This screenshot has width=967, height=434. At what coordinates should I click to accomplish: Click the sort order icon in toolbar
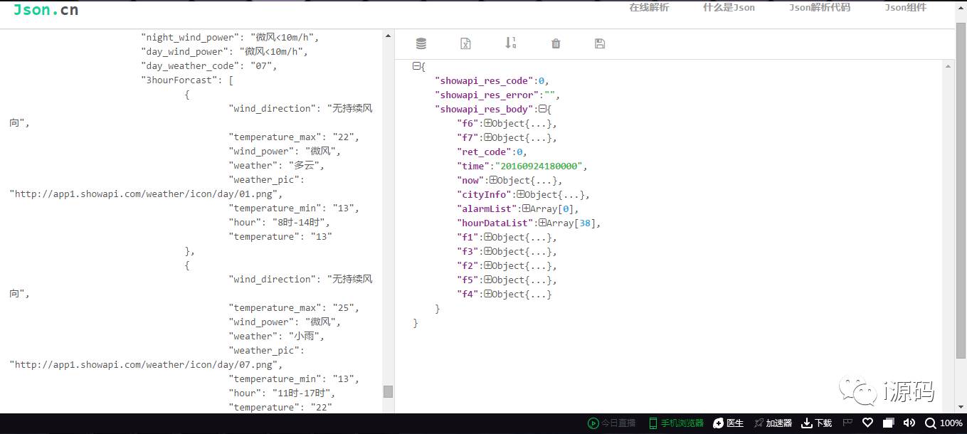click(511, 43)
